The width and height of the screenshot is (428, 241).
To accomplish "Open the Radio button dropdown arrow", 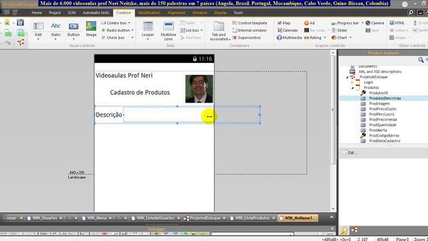I will tap(132, 30).
